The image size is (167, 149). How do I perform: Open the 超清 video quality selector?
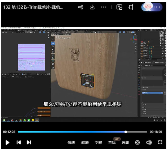click(x=85, y=143)
